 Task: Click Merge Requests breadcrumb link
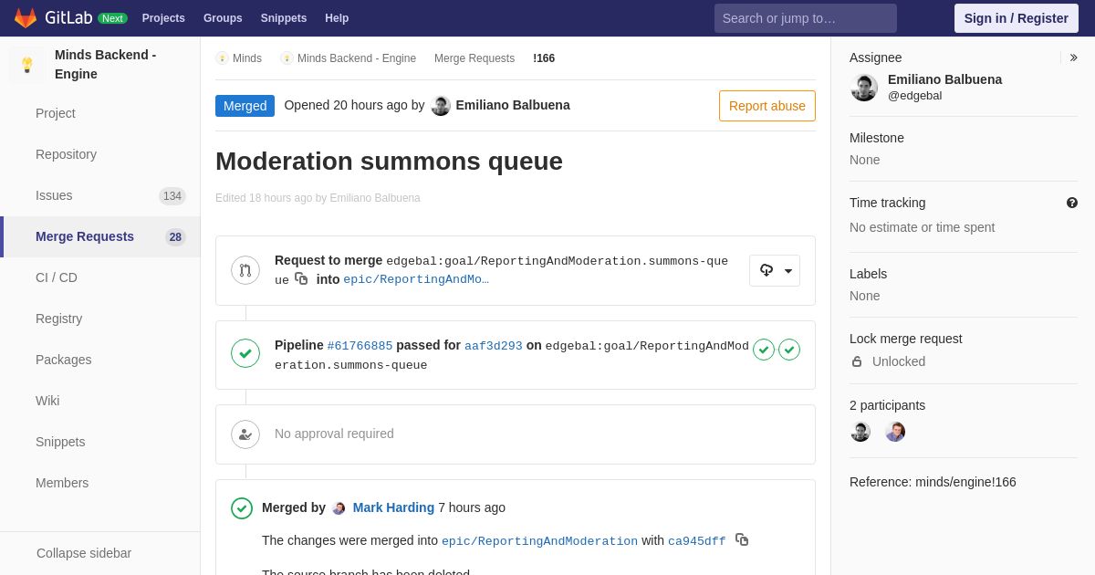[x=474, y=58]
